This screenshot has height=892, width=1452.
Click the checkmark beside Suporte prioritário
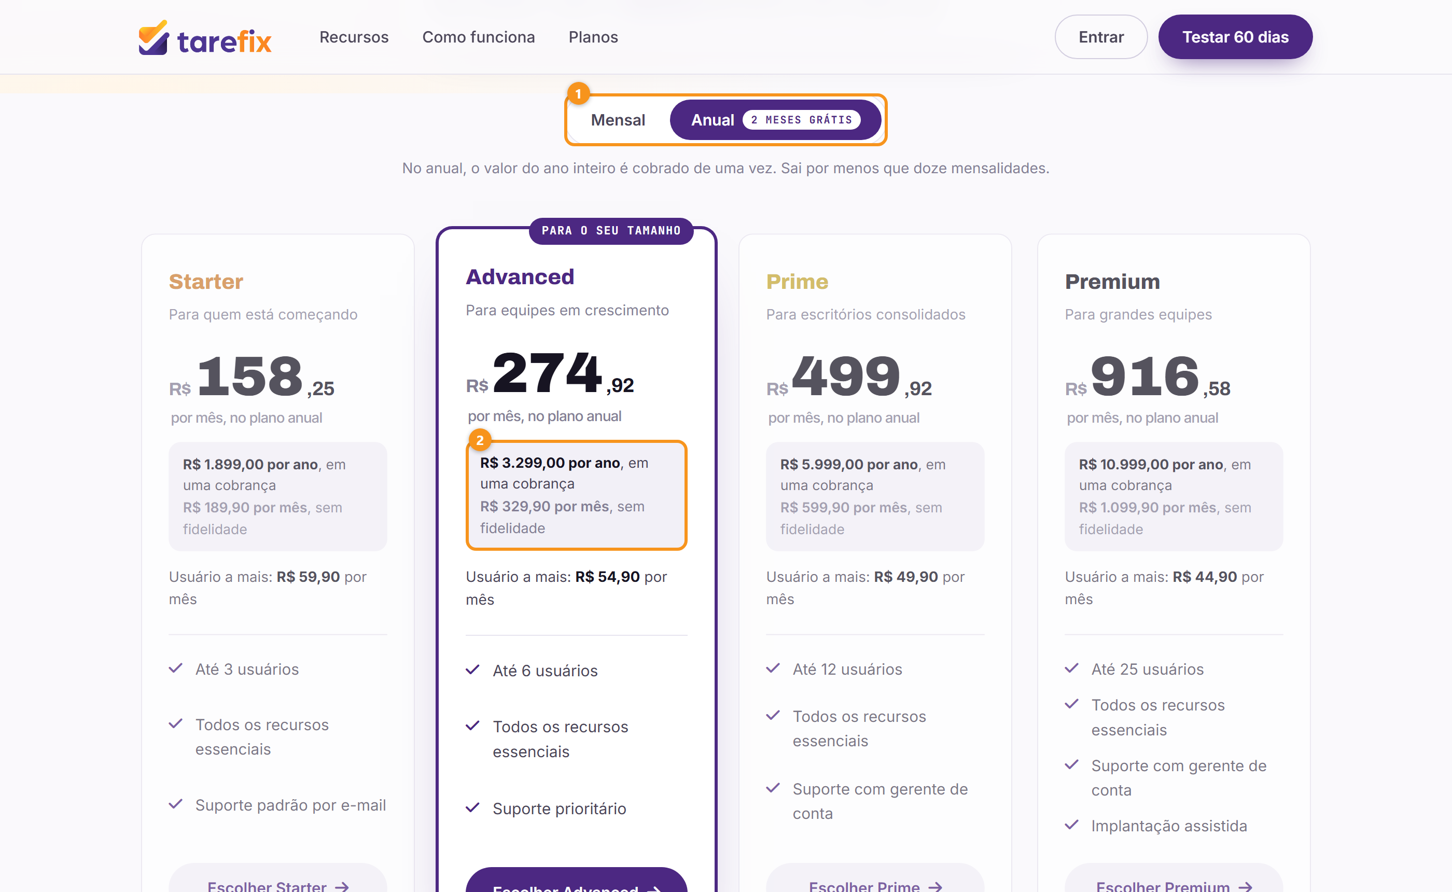tap(472, 807)
